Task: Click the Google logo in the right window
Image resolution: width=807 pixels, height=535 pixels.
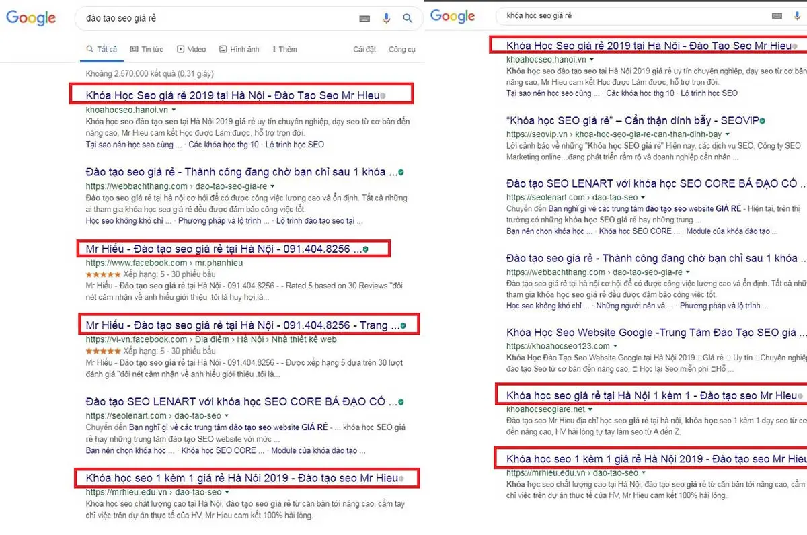Action: coord(453,16)
